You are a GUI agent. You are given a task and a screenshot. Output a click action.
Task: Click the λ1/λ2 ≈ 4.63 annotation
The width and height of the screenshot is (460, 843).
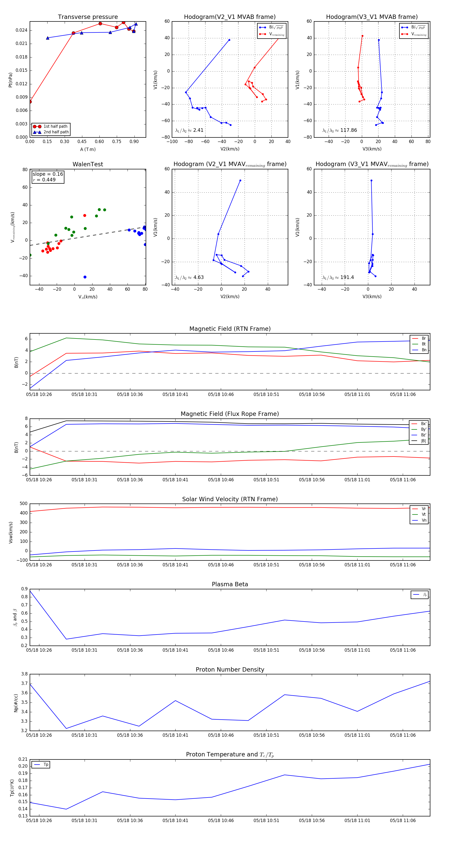coord(189,277)
